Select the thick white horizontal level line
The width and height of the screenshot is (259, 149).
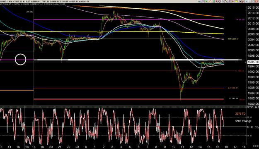(x=138, y=60)
